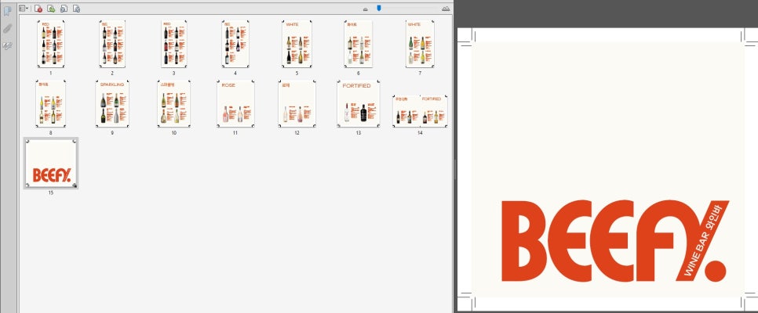The height and width of the screenshot is (313, 758).
Task: Select page 4 thumbnail
Action: (235, 44)
